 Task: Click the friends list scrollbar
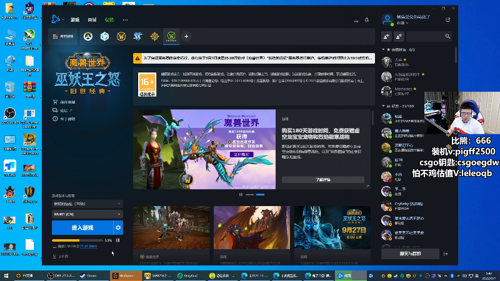(456, 55)
